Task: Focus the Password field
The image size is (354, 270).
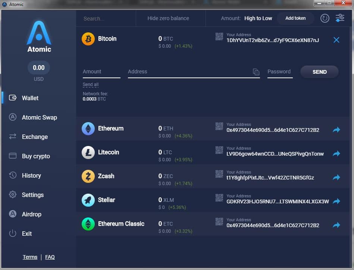Action: (280, 72)
